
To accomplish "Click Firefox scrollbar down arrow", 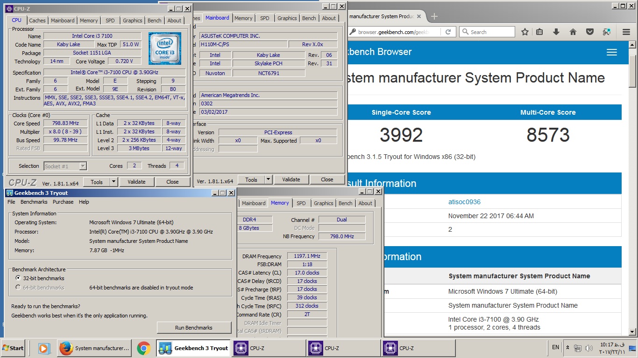I will point(633,331).
